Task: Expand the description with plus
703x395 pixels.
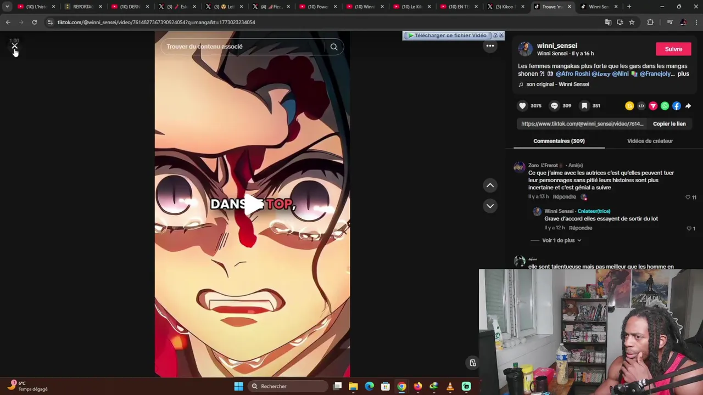Action: click(683, 74)
